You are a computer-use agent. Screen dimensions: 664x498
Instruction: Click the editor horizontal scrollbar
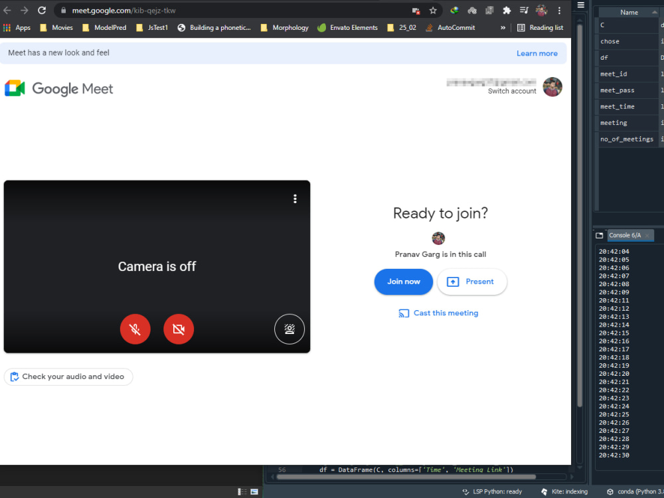pos(406,477)
